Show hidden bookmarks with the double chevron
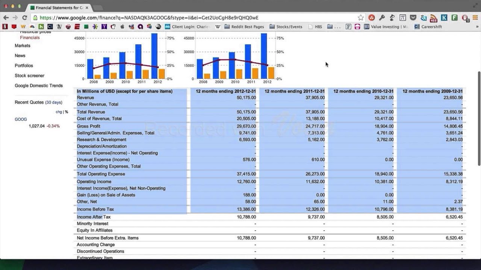This screenshot has width=481, height=270. 477,27
